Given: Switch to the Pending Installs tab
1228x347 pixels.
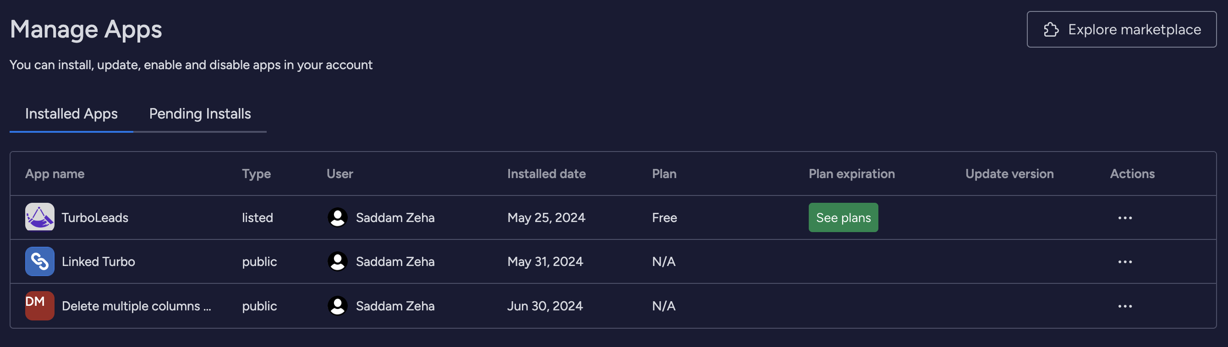Looking at the screenshot, I should point(199,114).
